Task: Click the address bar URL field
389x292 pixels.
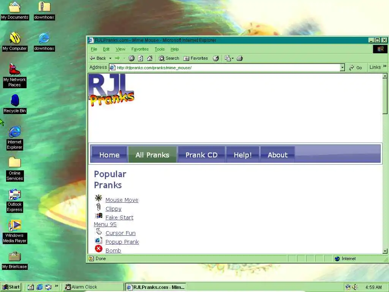Action: click(225, 68)
